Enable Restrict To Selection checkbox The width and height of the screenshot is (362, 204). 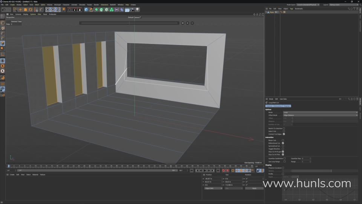(284, 128)
